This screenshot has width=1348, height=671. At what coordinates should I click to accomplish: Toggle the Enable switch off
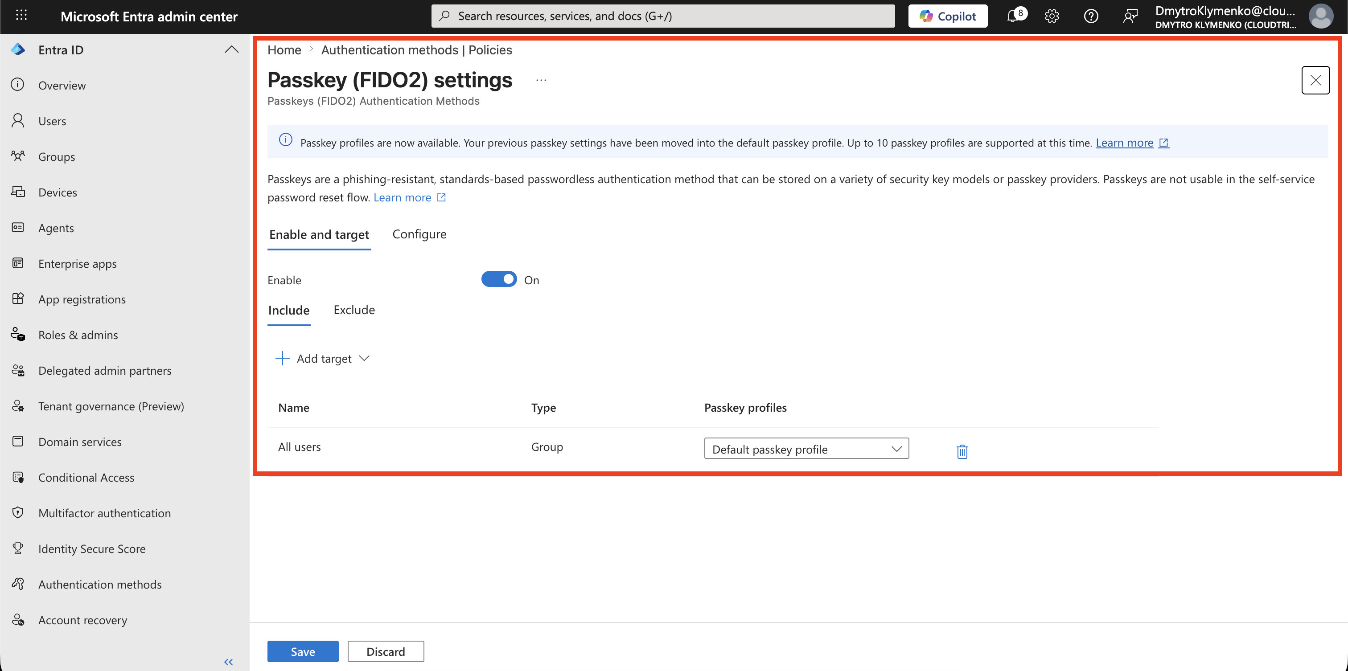click(x=499, y=279)
